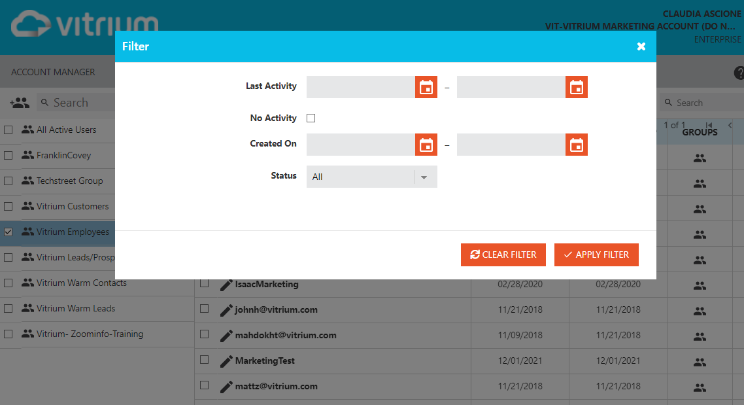Select the Vitrium Warm Leads checkbox
This screenshot has height=405, width=744.
click(8, 309)
